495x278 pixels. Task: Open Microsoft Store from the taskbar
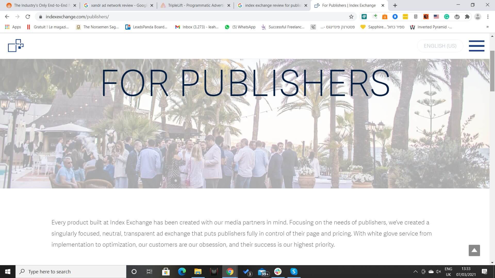(166, 272)
